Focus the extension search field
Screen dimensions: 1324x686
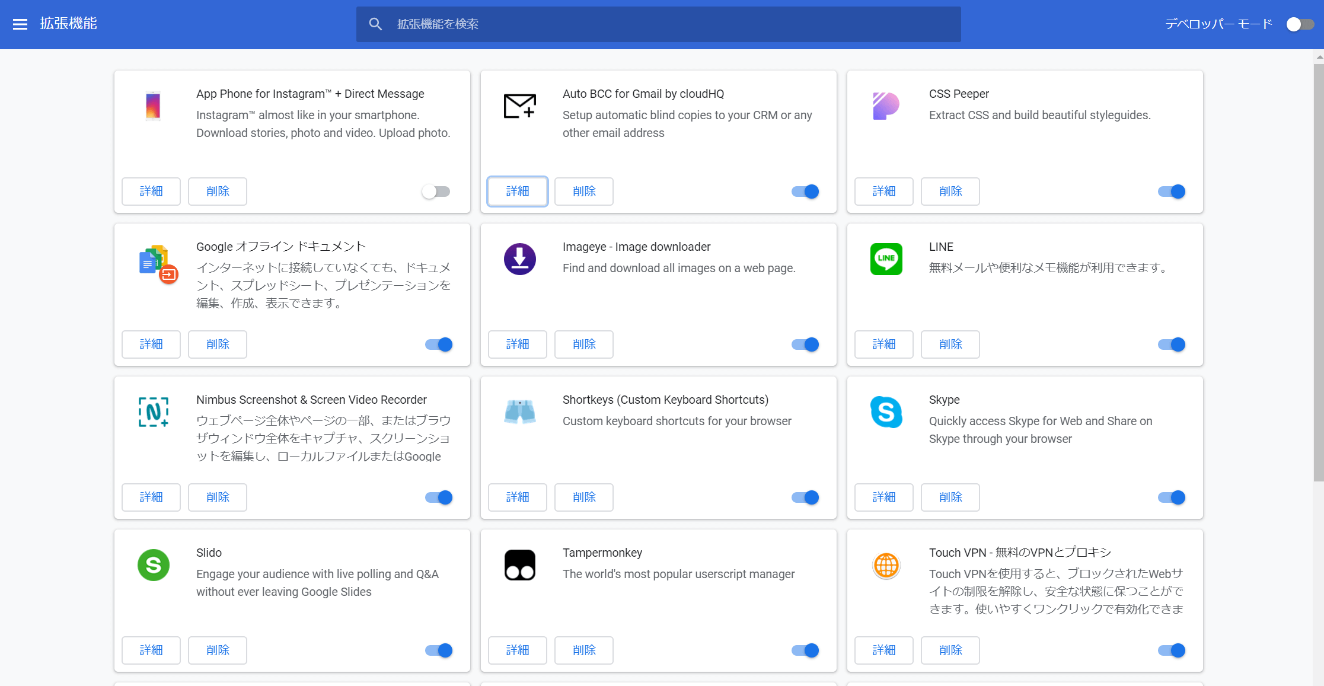click(x=659, y=24)
